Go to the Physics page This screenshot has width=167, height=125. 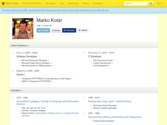tap(86, 3)
